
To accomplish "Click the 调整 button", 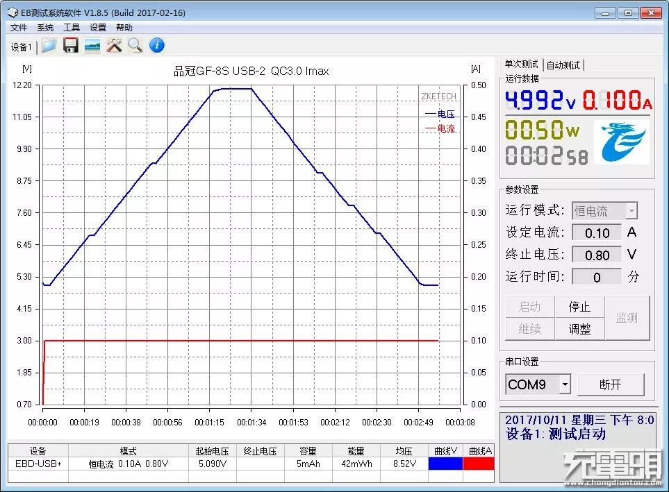I will [x=579, y=329].
